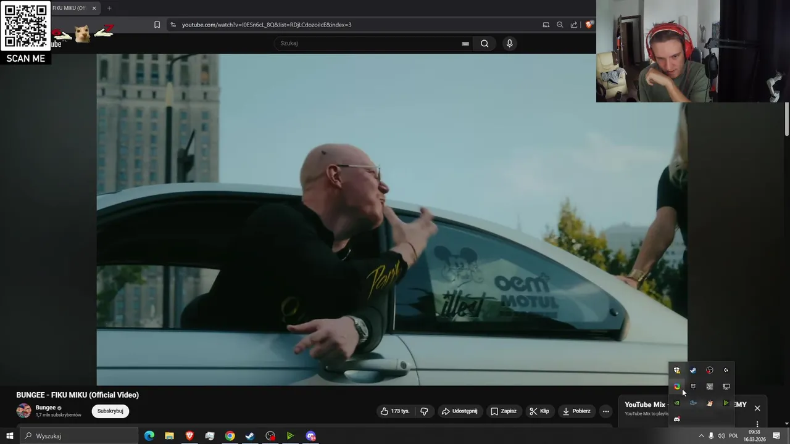Image resolution: width=790 pixels, height=444 pixels.
Task: Share video with Udostępnij button
Action: point(460,411)
